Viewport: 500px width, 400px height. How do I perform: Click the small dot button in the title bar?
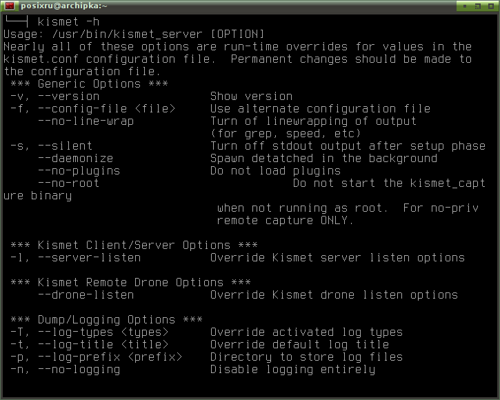click(465, 6)
